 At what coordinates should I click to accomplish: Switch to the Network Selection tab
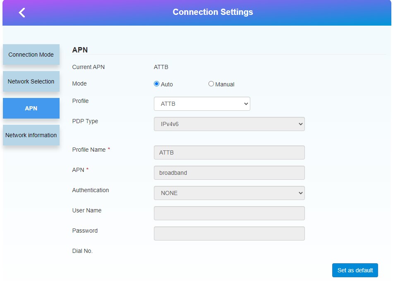31,81
